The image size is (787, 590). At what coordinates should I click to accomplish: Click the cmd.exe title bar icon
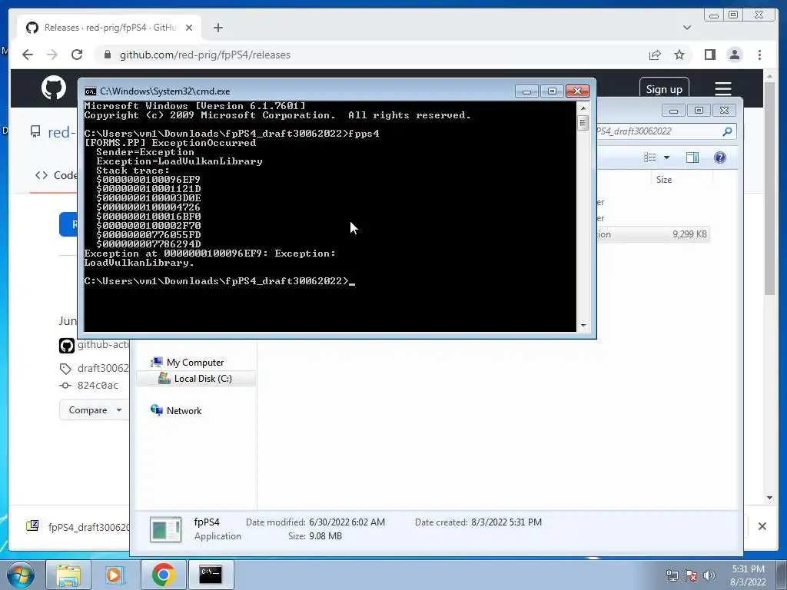pos(91,91)
